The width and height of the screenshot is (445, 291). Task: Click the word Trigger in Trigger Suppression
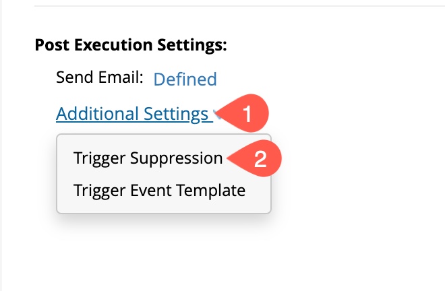[x=99, y=158]
